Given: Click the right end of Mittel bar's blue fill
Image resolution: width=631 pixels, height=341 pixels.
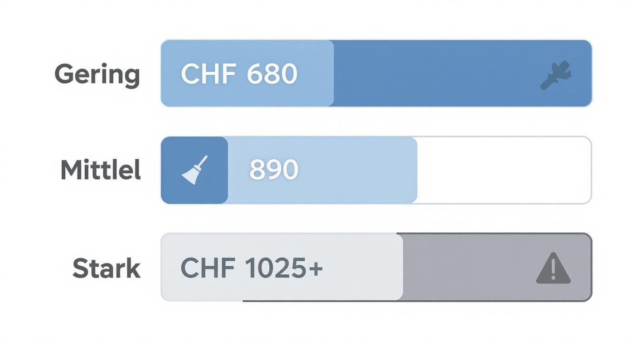Looking at the screenshot, I should 416,170.
